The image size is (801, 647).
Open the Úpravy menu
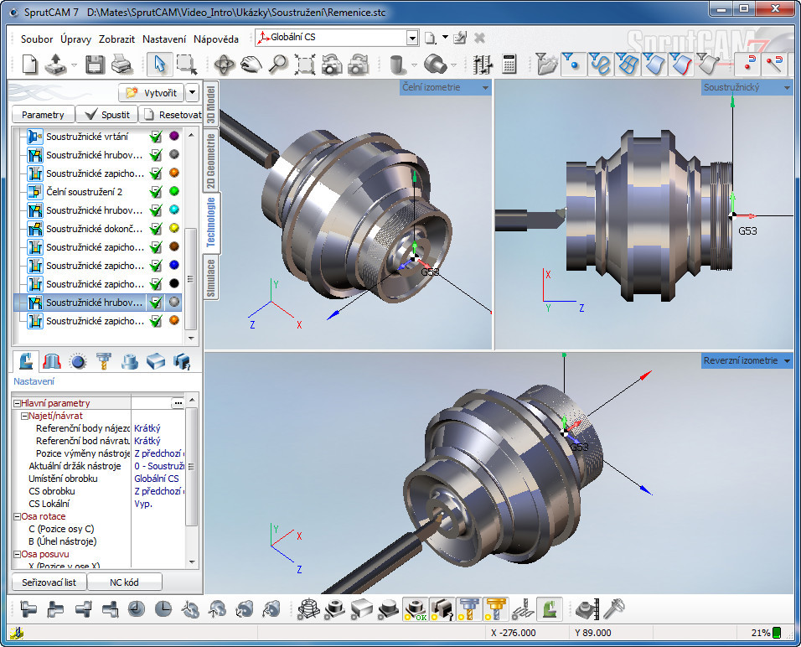tap(75, 39)
